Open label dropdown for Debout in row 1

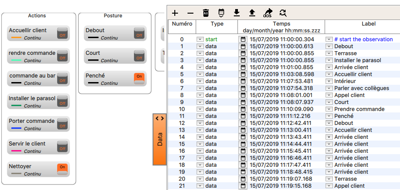click(329, 46)
